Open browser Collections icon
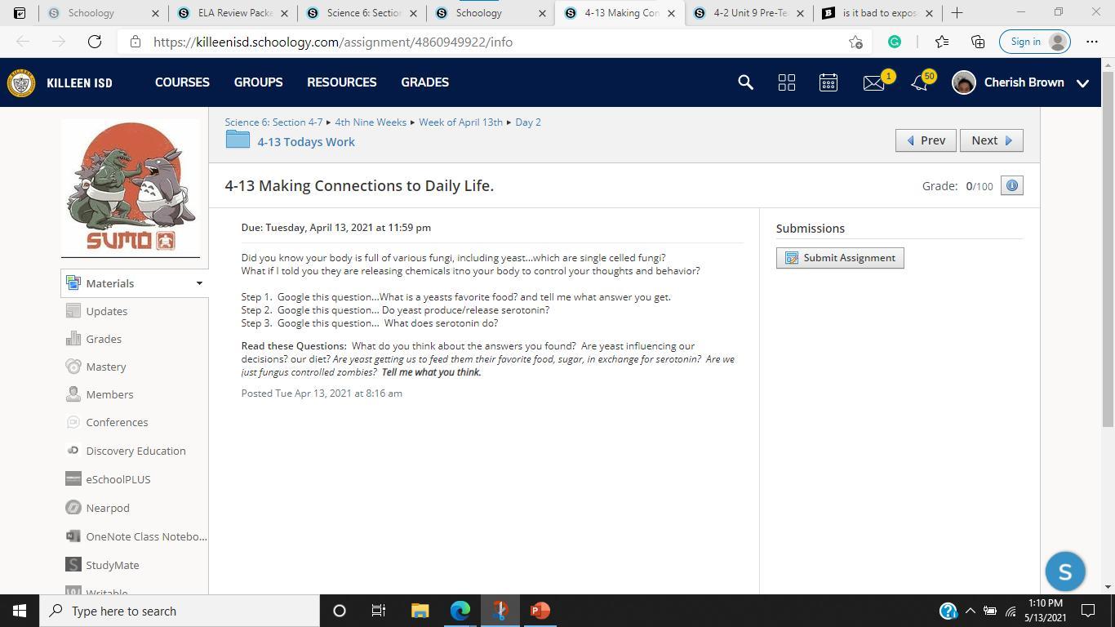This screenshot has height=627, width=1115. (978, 42)
